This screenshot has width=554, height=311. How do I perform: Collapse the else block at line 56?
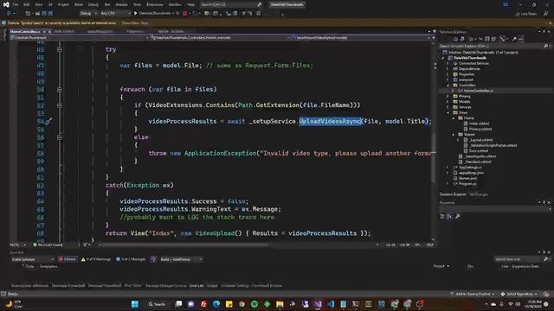(x=60, y=137)
